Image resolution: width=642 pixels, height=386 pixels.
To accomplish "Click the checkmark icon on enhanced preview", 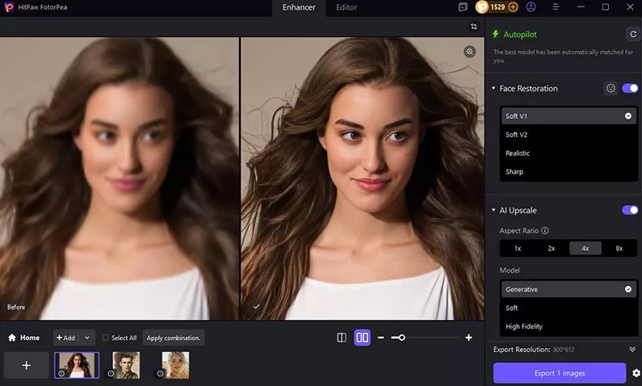I will 256,306.
